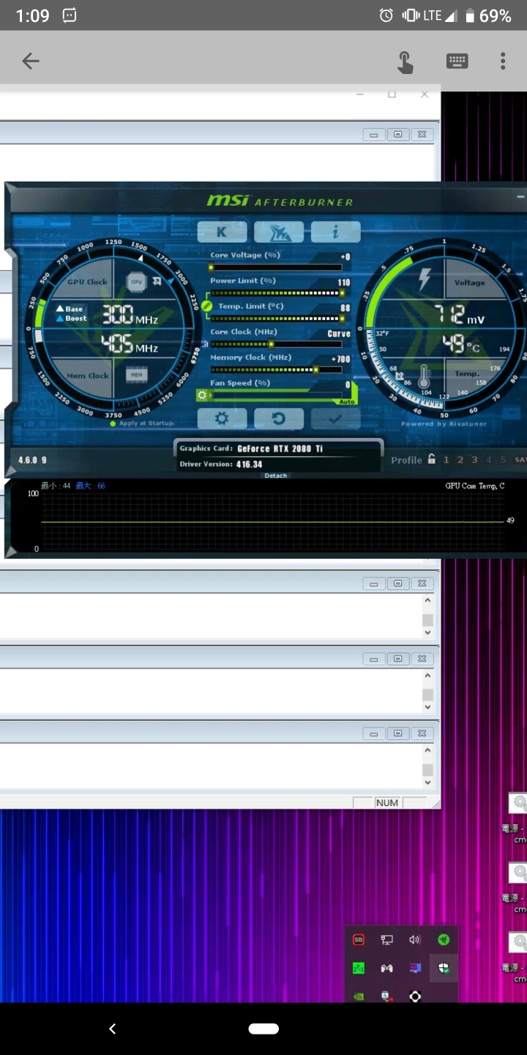Image resolution: width=527 pixels, height=1055 pixels.
Task: Open the green Razer tray icon
Action: pyautogui.click(x=444, y=939)
